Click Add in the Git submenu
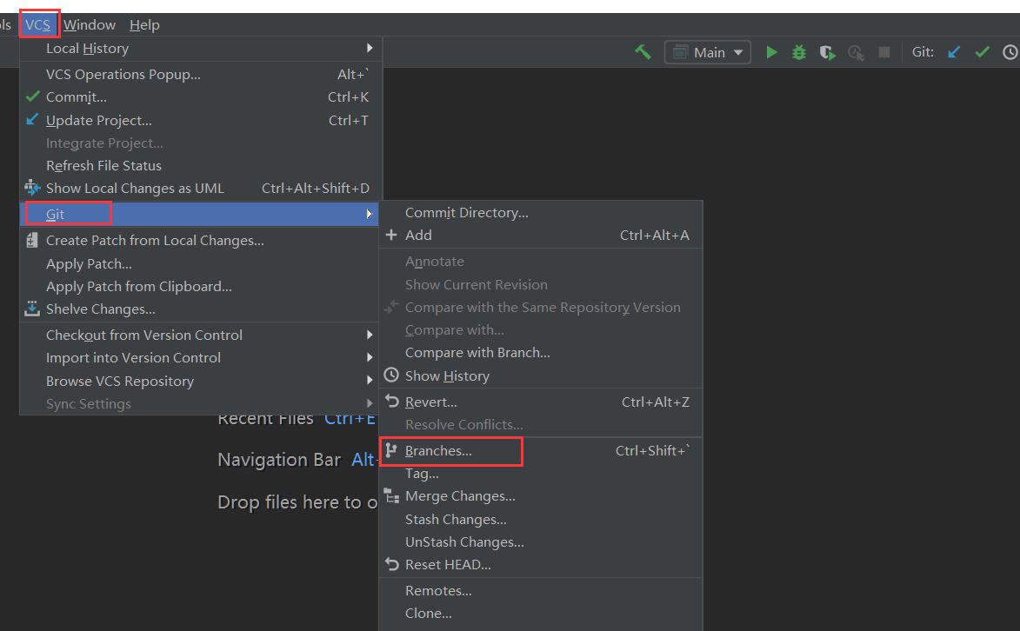The width and height of the screenshot is (1020, 631). click(x=541, y=236)
